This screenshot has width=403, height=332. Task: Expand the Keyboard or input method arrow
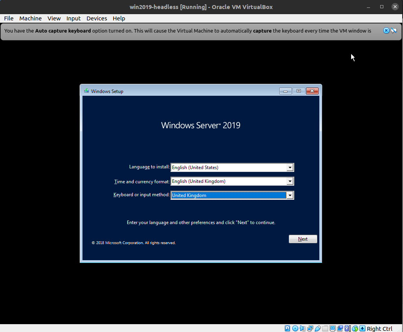point(289,195)
